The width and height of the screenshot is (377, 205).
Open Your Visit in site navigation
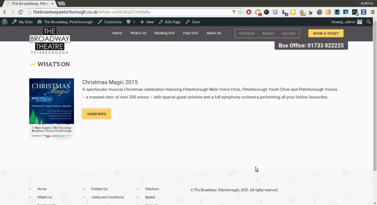point(191,33)
